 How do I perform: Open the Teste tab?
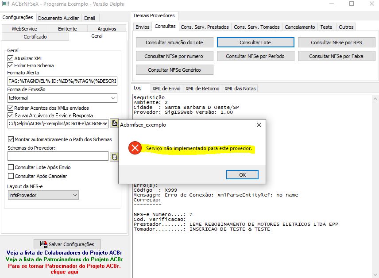[x=326, y=27]
